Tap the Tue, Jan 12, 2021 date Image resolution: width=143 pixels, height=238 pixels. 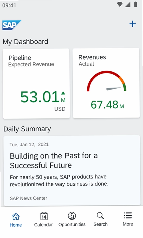29,145
